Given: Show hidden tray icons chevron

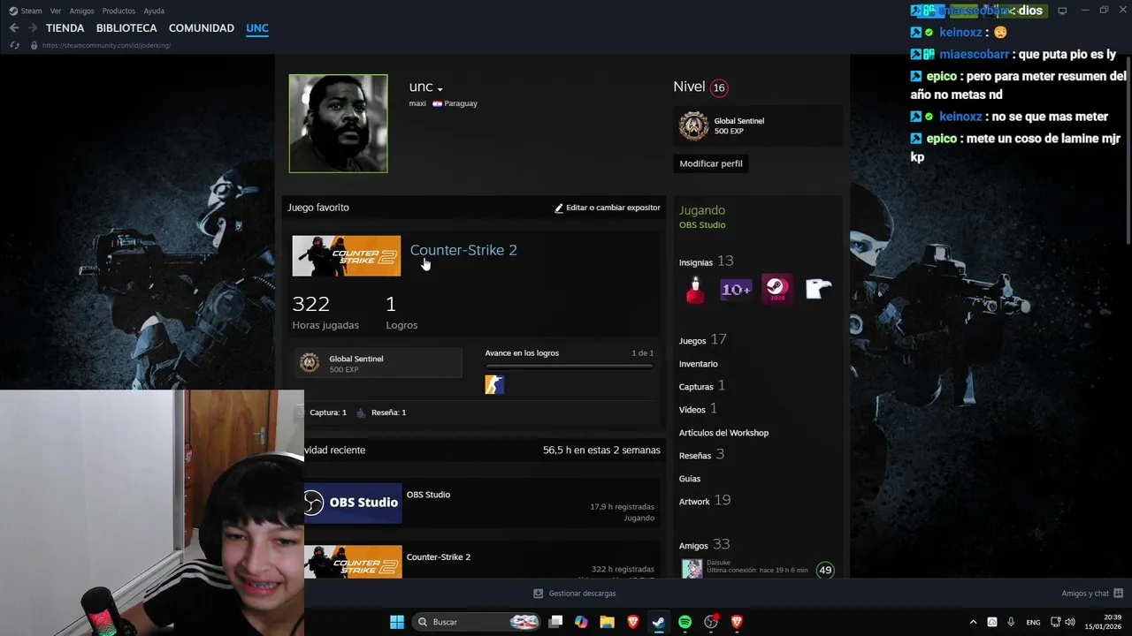Looking at the screenshot, I should coord(973,622).
